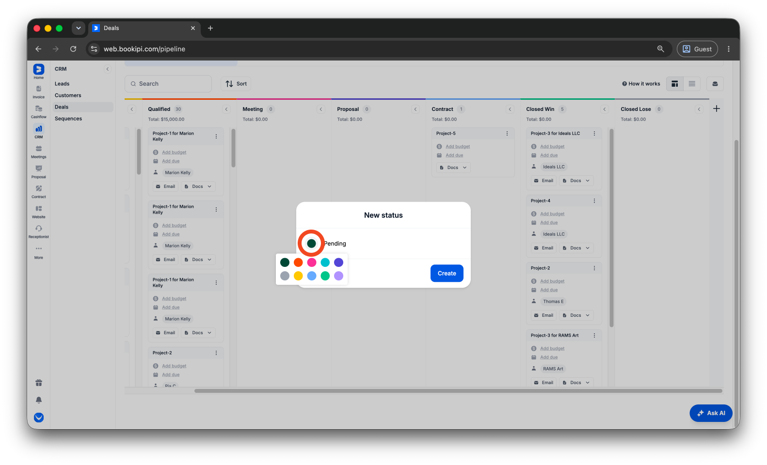Switch to list view icon
The image size is (767, 465).
tap(692, 84)
